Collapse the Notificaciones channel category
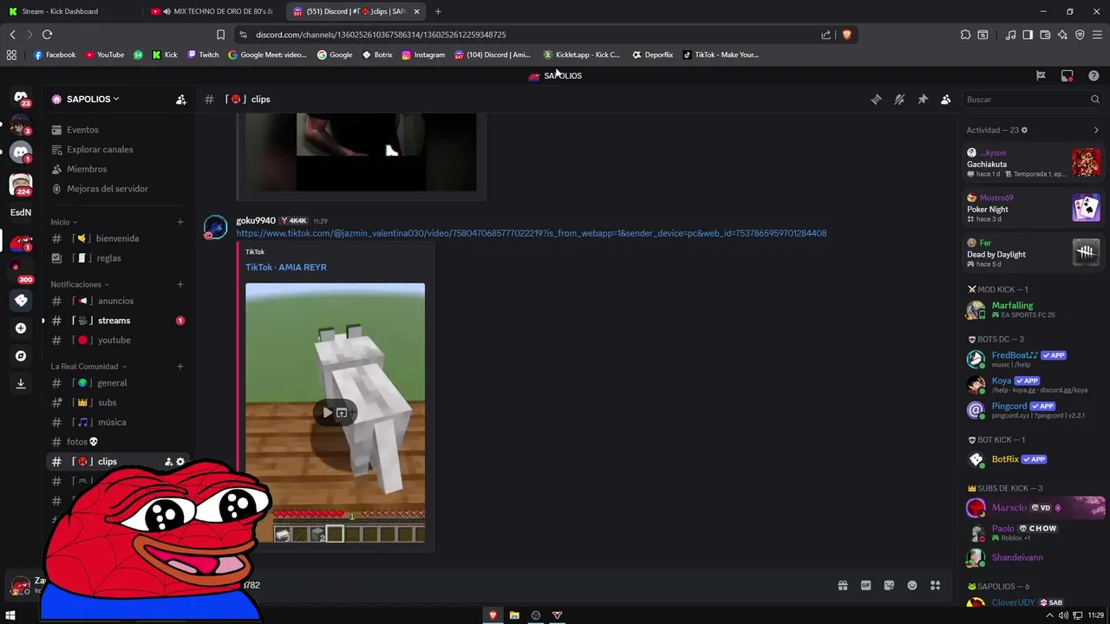 point(80,284)
